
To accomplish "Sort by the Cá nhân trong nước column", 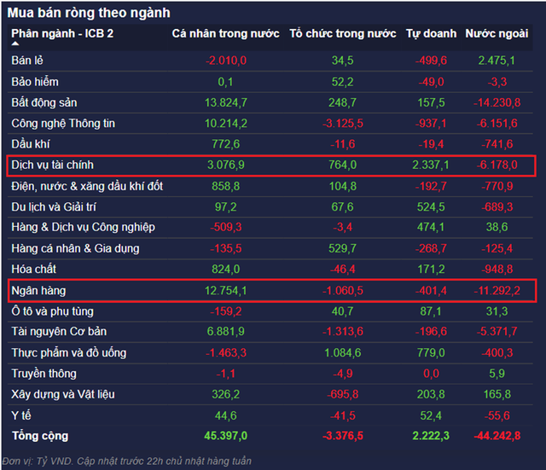I will pos(225,34).
